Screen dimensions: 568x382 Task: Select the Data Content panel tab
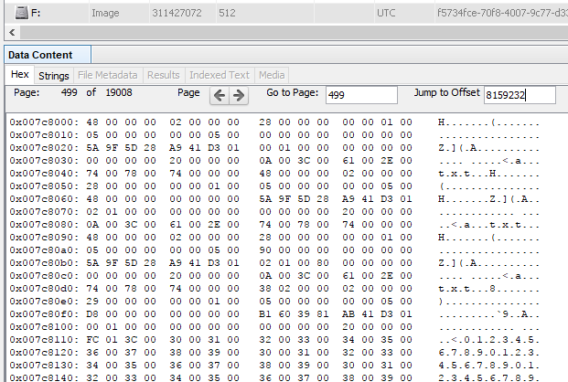[48, 55]
